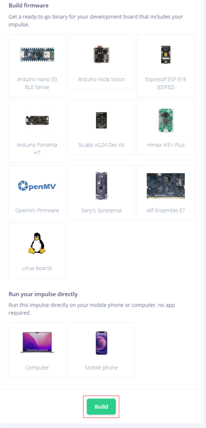Click the 'Arduino Nicla Vision' label
206x428 pixels.
[x=101, y=79]
